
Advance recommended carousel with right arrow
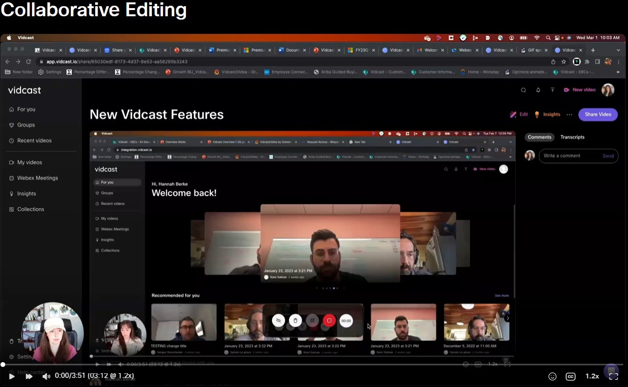click(x=508, y=318)
